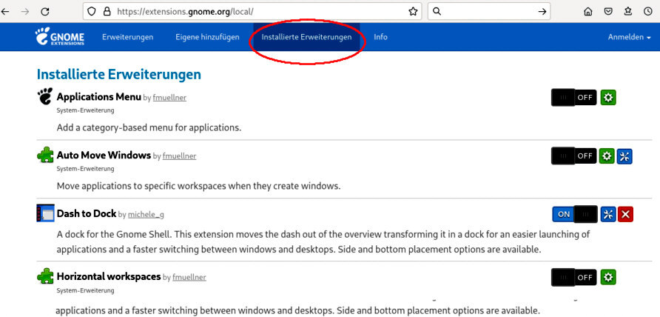Image resolution: width=660 pixels, height=317 pixels.
Task: Bookmark this page with the star icon
Action: [413, 11]
